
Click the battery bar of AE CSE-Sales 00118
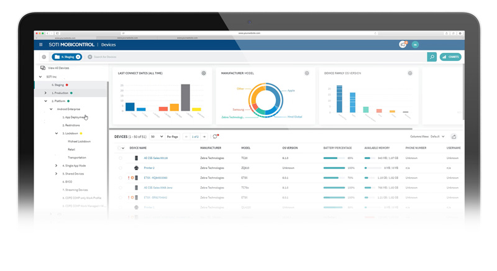(334, 158)
